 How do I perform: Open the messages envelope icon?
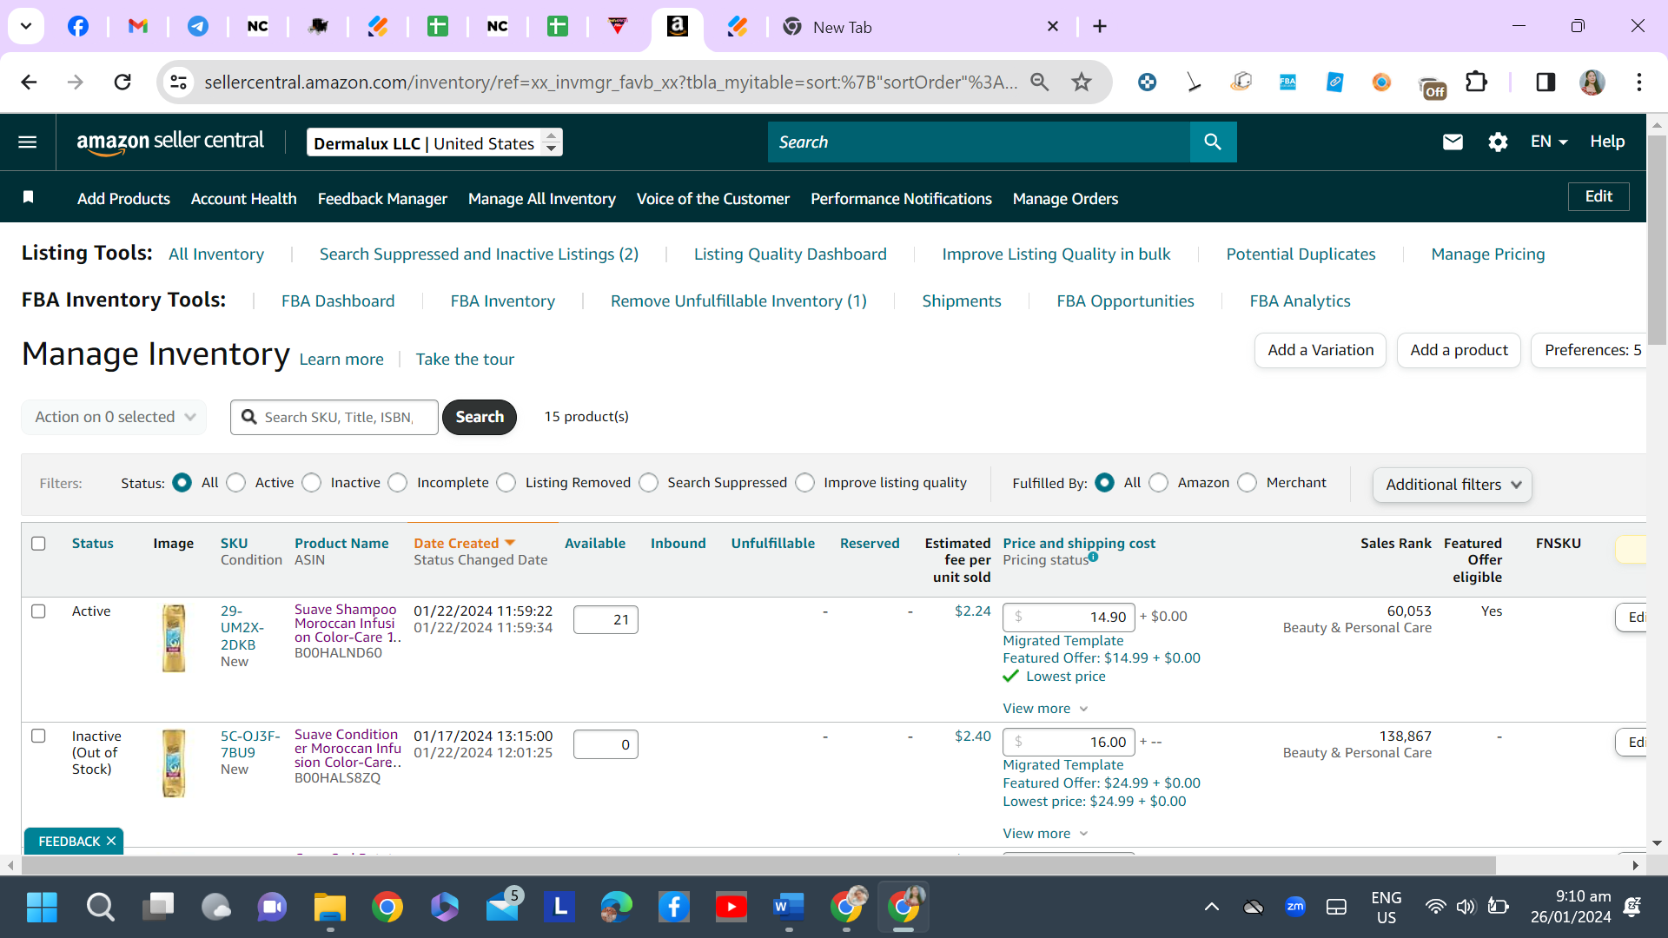point(1453,142)
